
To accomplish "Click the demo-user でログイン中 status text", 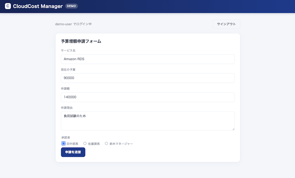I will [73, 24].
